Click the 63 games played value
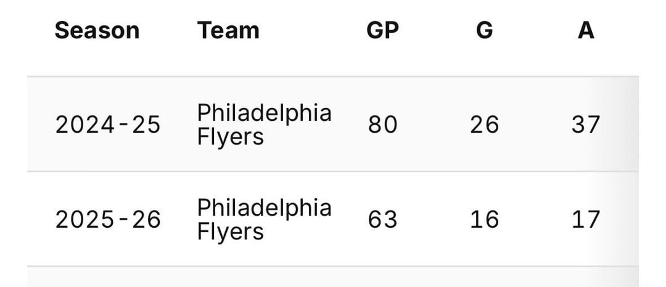This screenshot has width=666, height=287. 383,219
